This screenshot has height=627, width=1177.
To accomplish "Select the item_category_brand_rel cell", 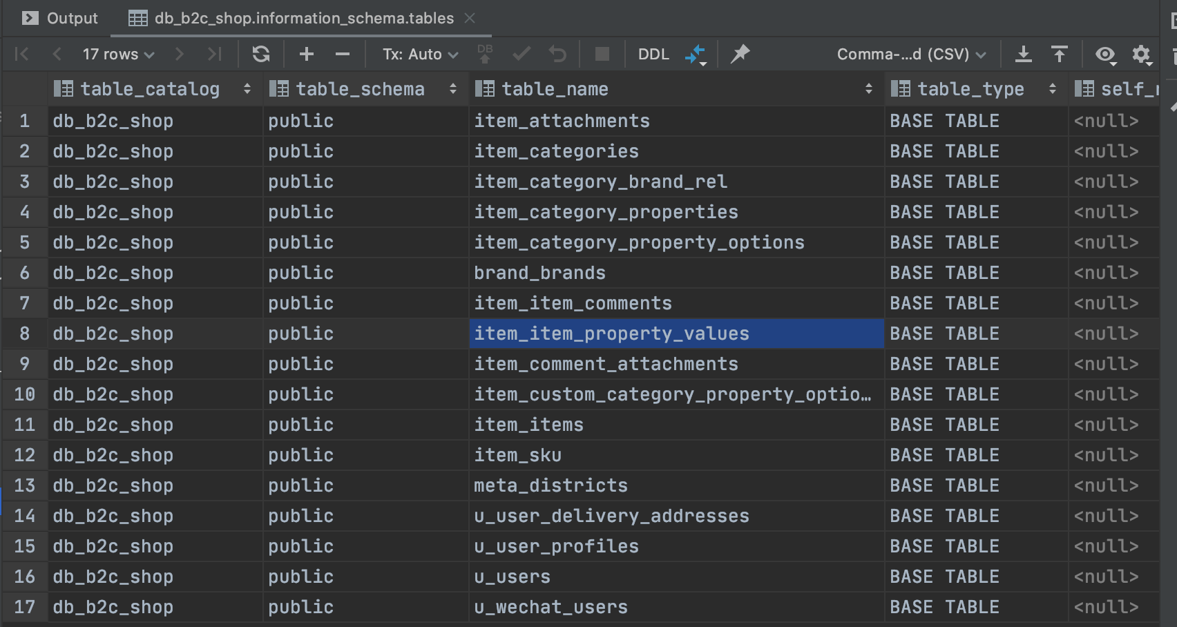I will [677, 182].
